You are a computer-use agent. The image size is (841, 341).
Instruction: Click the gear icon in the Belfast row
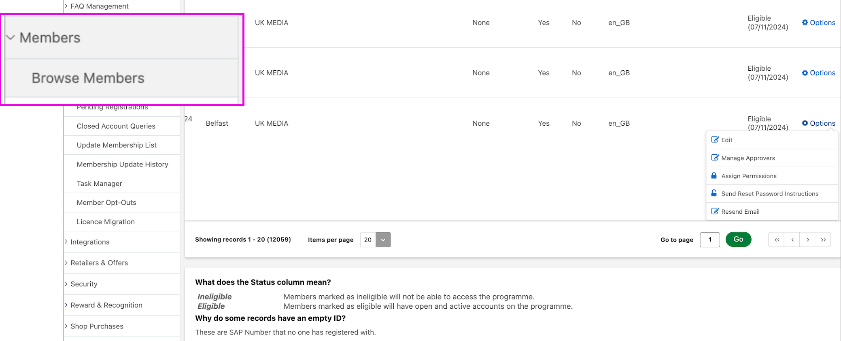(x=805, y=123)
